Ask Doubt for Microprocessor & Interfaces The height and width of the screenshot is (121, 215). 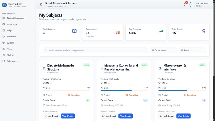point(167,116)
